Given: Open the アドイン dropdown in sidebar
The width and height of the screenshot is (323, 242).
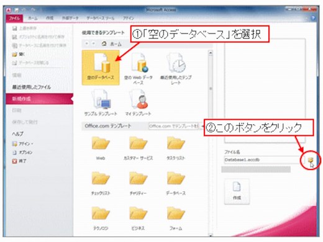Looking at the screenshot, I should (x=23, y=143).
